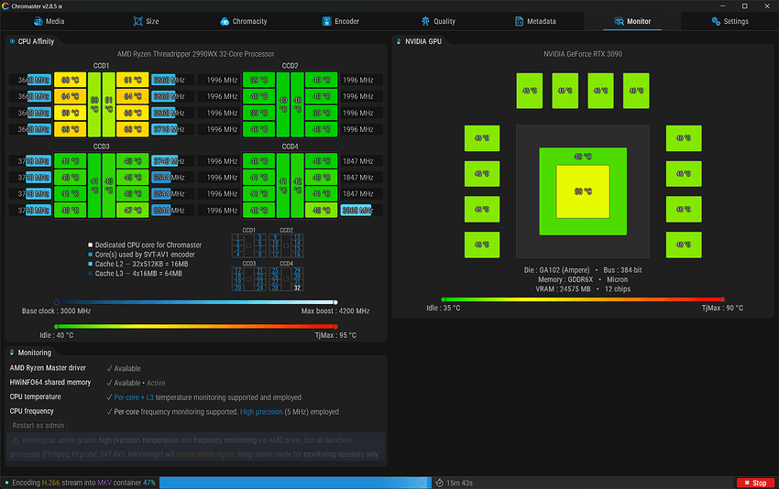Image resolution: width=779 pixels, height=489 pixels.
Task: Click the Chromacity cloud icon
Action: 225,21
